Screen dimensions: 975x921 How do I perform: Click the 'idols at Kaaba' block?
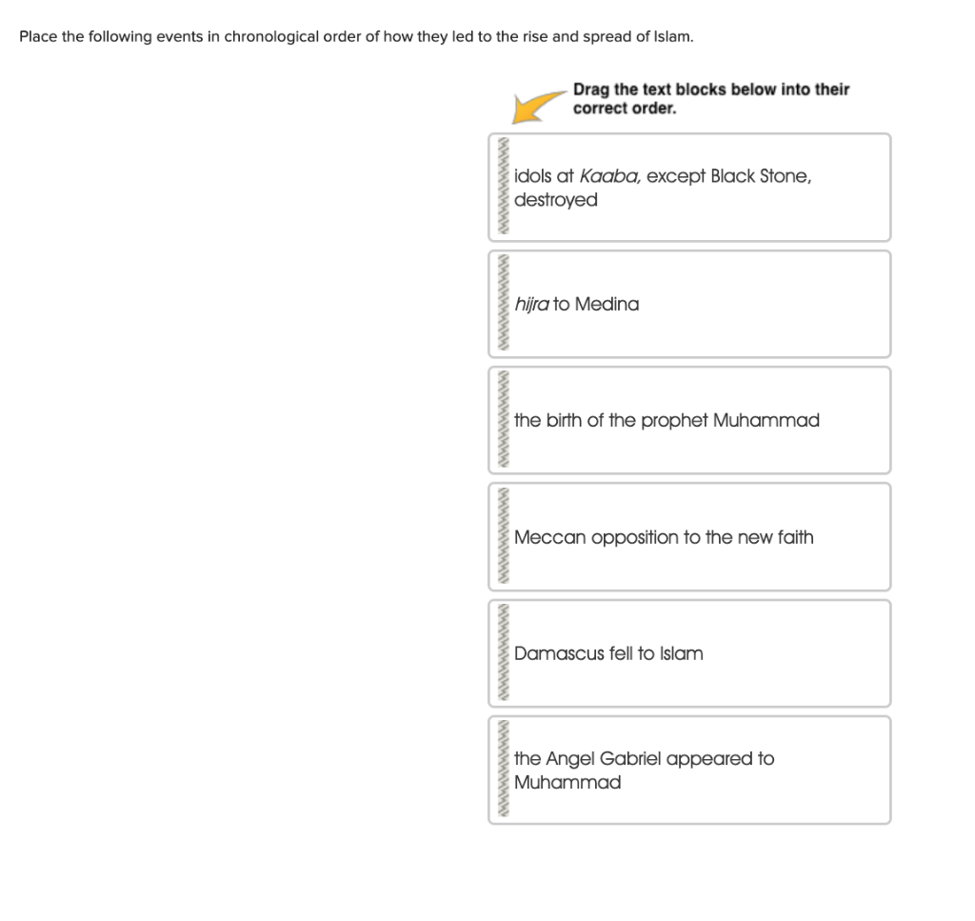click(689, 187)
